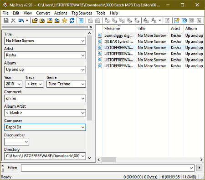Click the file list scroll right arrow
205x180 pixels.
tap(201, 160)
